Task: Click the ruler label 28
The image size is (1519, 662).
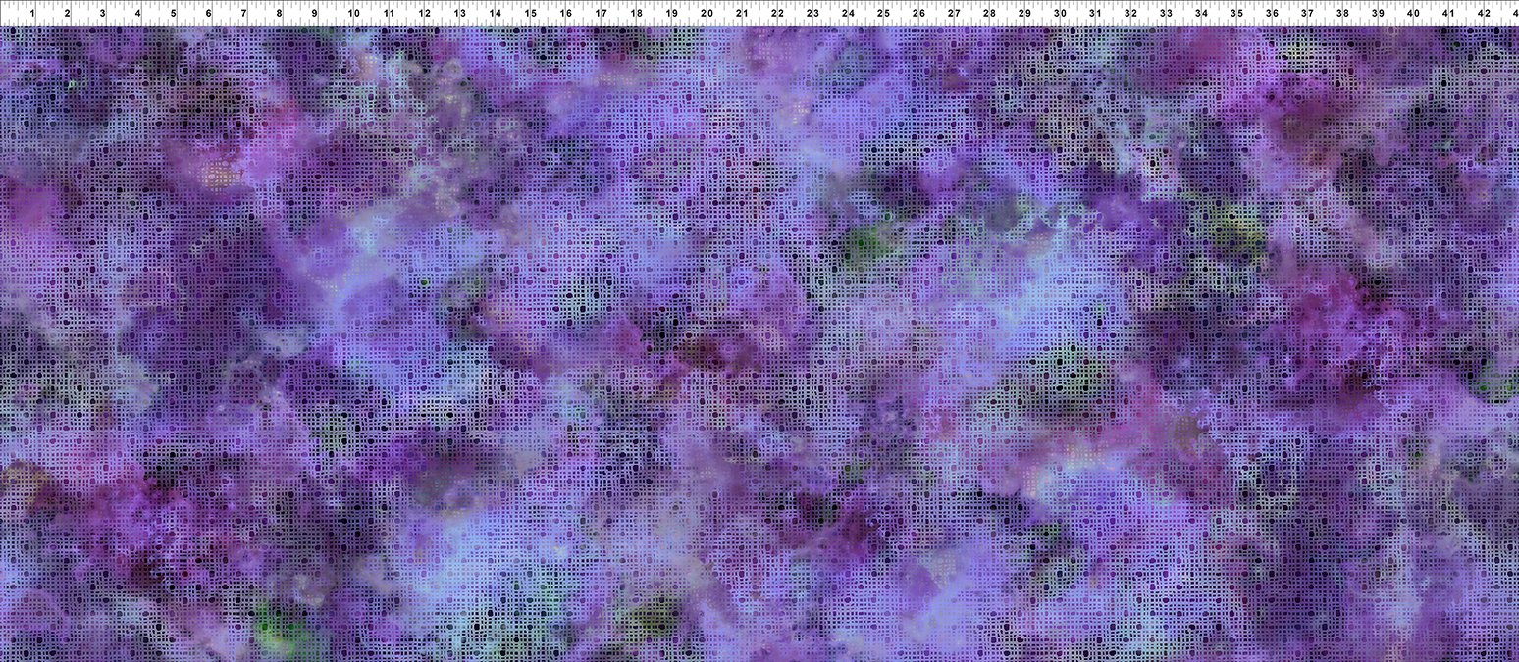Action: [x=989, y=14]
